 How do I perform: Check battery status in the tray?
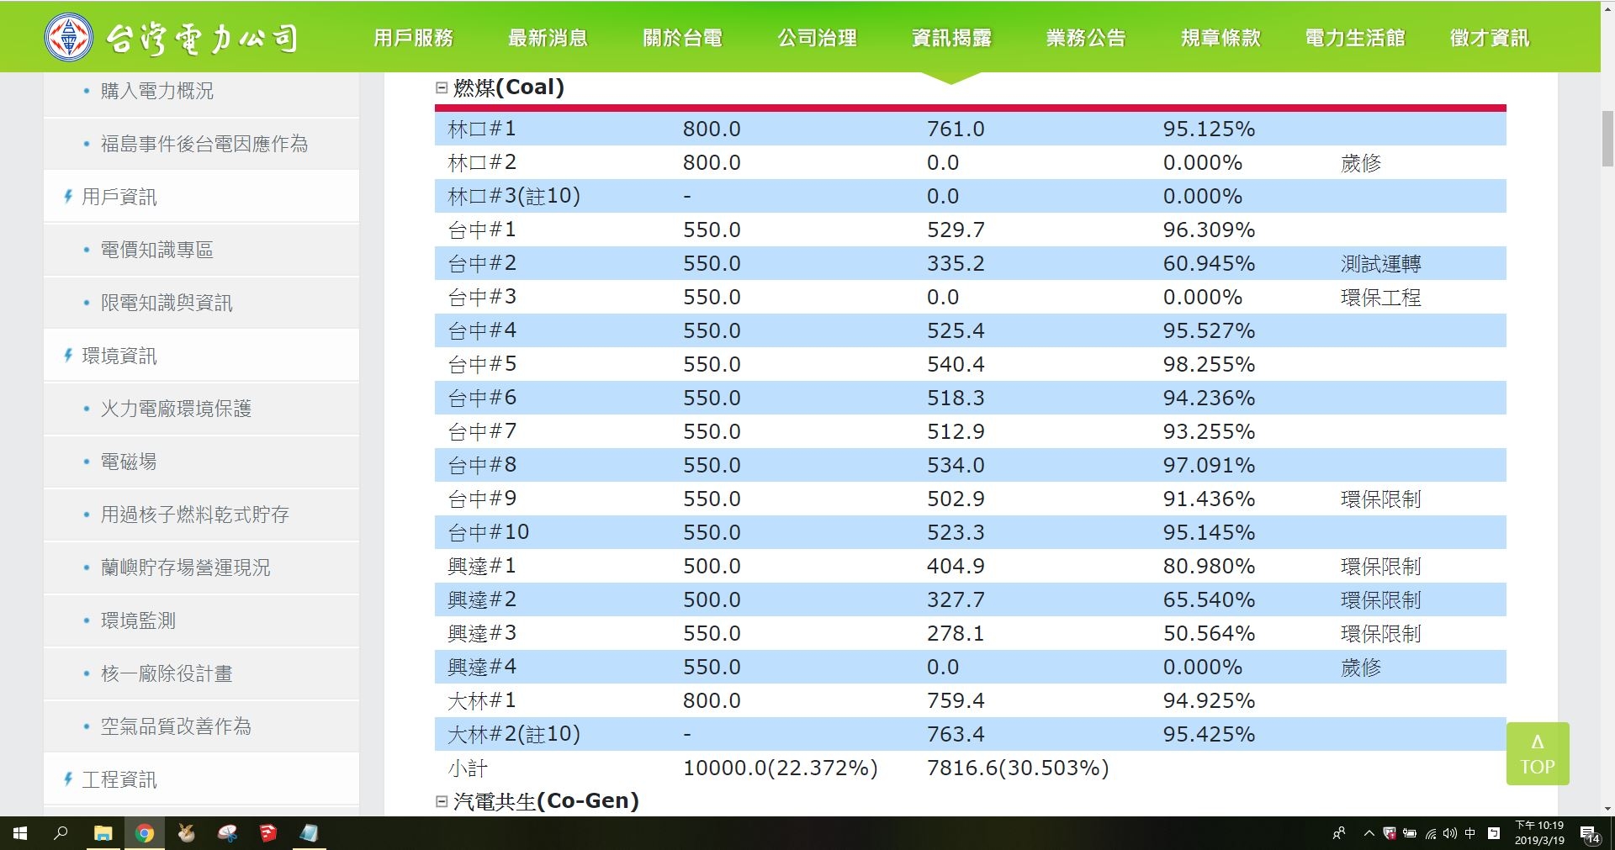tap(1410, 833)
